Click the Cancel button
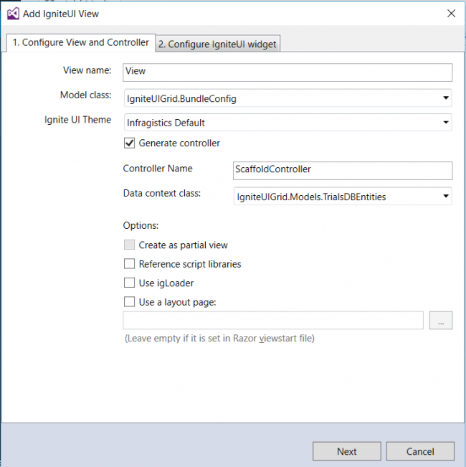Image resolution: width=466 pixels, height=467 pixels. 420,451
